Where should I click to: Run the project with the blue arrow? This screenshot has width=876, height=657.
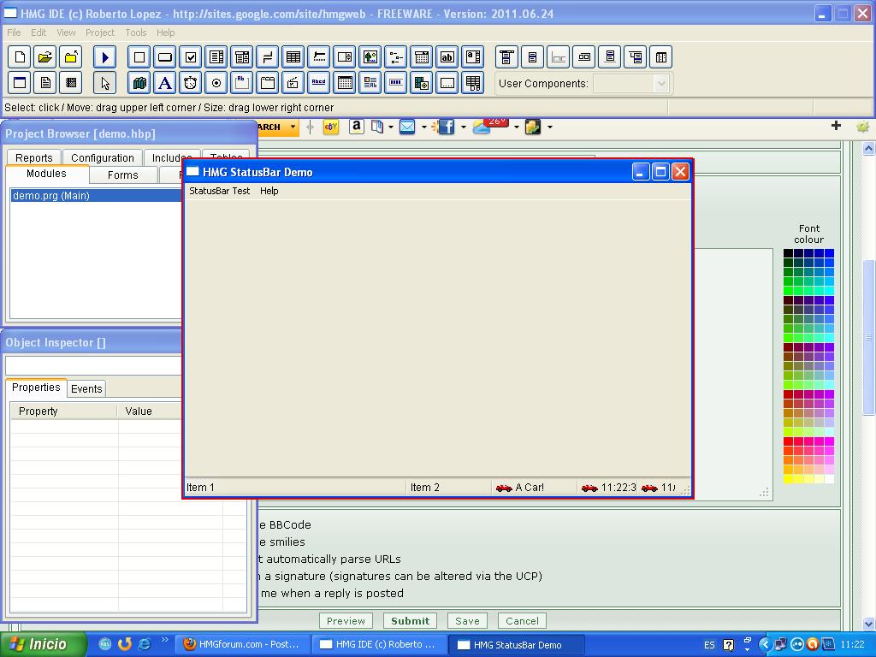[x=105, y=57]
